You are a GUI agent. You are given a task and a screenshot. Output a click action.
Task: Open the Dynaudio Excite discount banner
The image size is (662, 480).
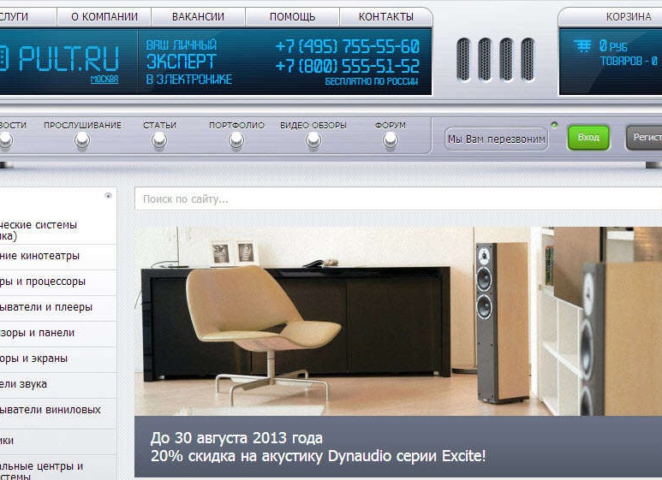[x=397, y=351]
